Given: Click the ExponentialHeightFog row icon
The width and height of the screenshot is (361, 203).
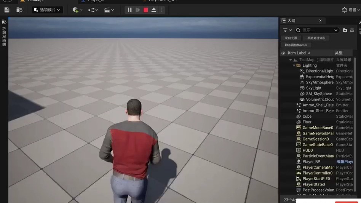Looking at the screenshot, I should click(x=302, y=77).
